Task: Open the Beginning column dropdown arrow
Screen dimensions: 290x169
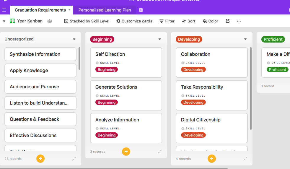Action: (160, 39)
